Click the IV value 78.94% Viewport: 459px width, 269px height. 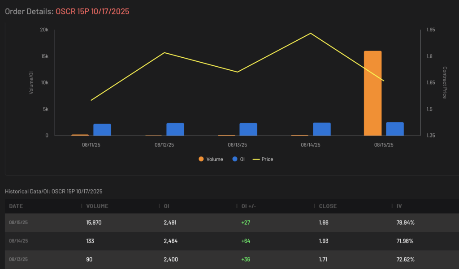click(x=405, y=222)
